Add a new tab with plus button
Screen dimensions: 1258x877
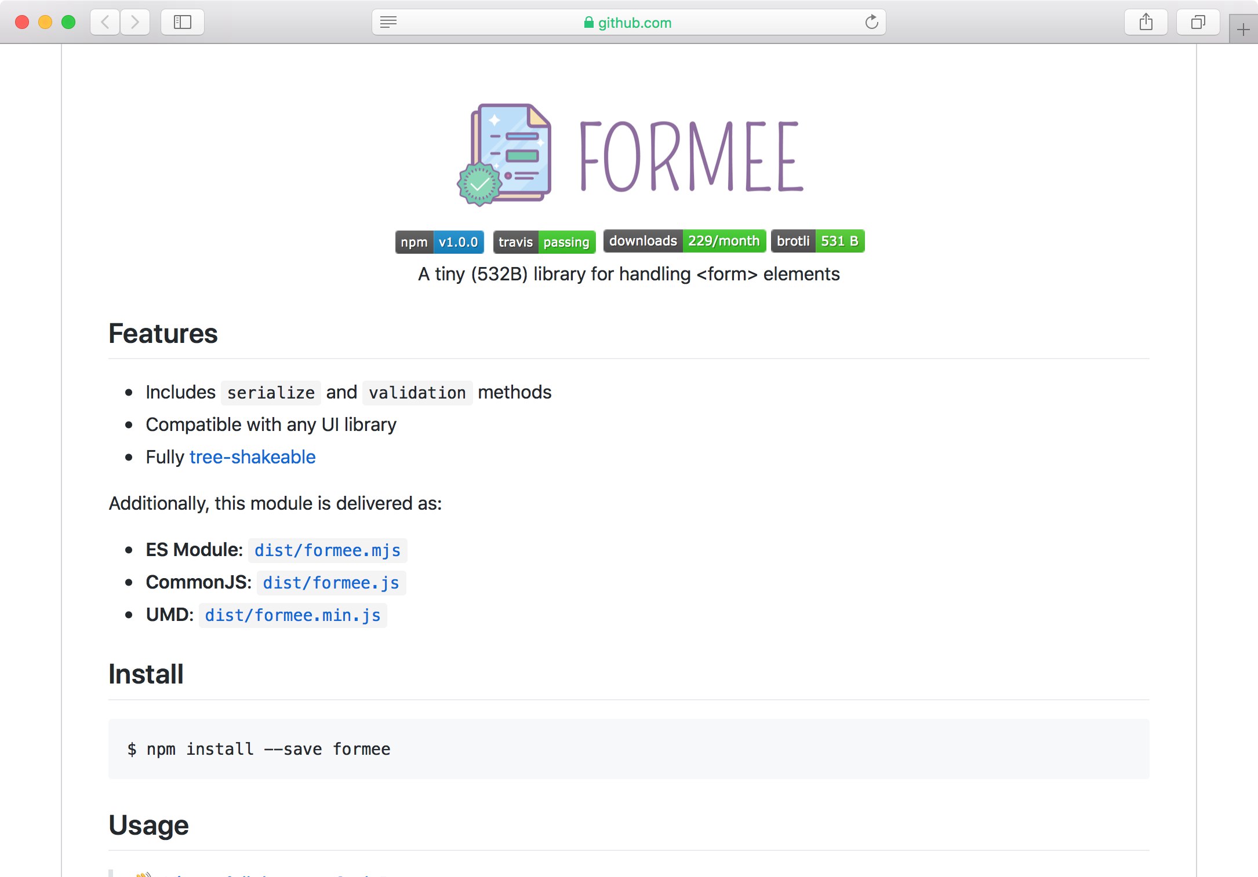click(1243, 30)
